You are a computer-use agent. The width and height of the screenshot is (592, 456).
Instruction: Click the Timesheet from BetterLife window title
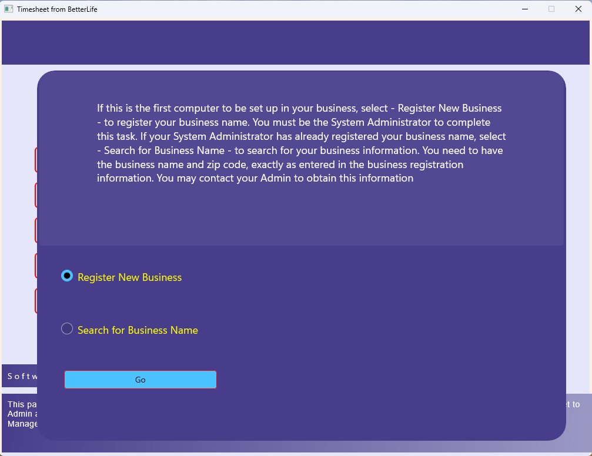tap(57, 9)
